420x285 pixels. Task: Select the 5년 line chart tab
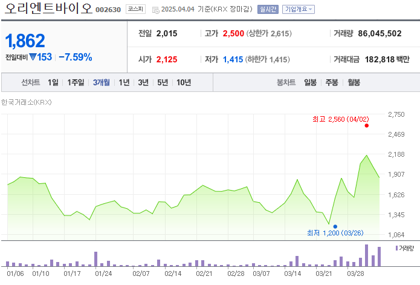click(x=163, y=82)
